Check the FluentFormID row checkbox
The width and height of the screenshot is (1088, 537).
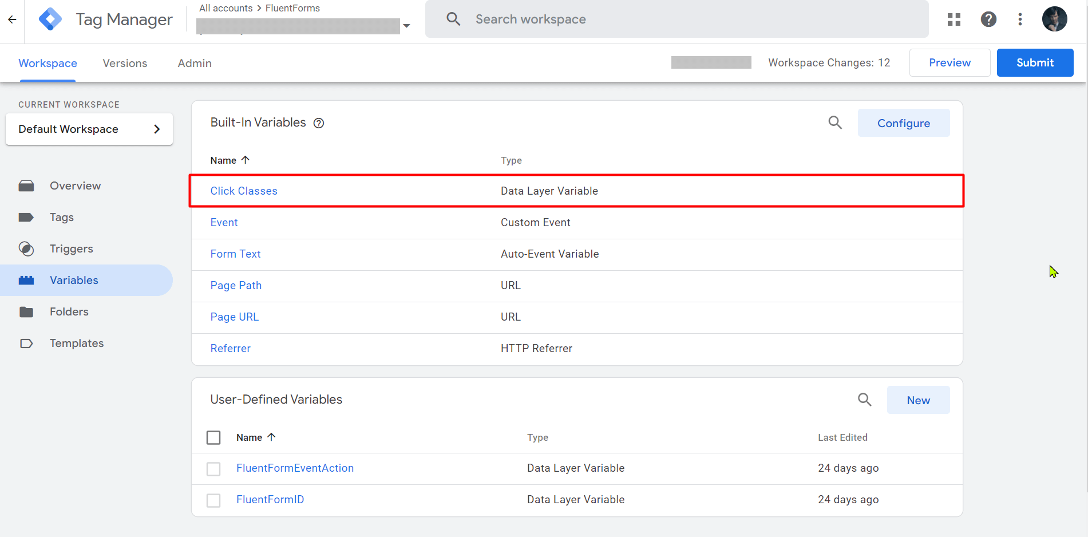click(x=213, y=500)
